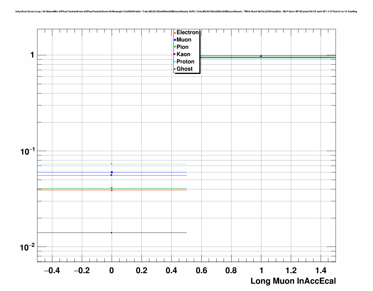Click the Kaon legend entry
373x291 pixels.
182,54
